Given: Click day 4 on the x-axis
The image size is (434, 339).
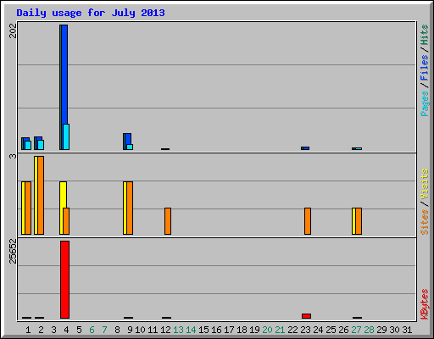Looking at the screenshot, I should pos(66,330).
